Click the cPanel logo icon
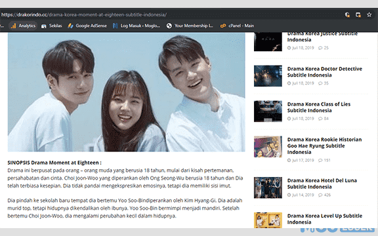Viewport: 378px width, 236px height. (223, 26)
